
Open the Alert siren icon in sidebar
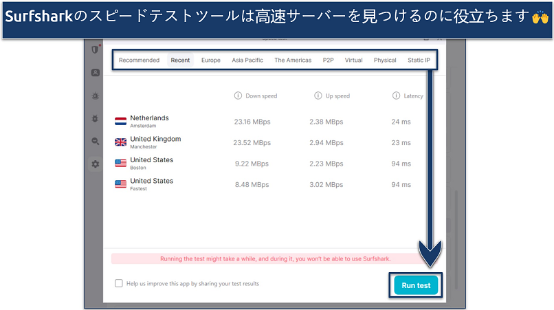(x=95, y=96)
